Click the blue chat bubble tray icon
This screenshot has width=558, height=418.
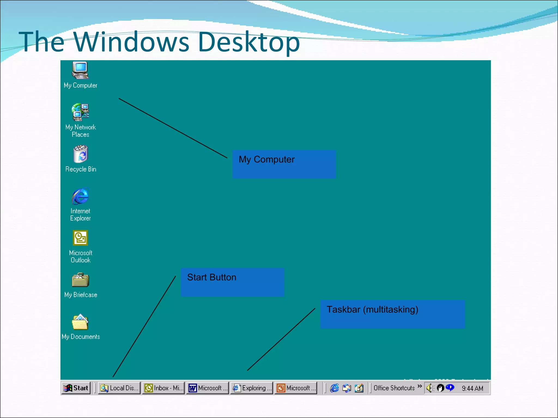[x=450, y=387]
